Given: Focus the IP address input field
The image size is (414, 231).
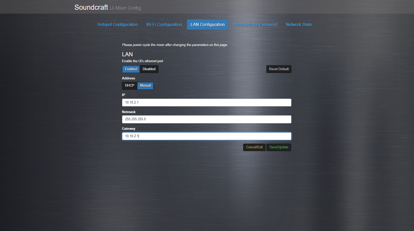Looking at the screenshot, I should click(207, 103).
